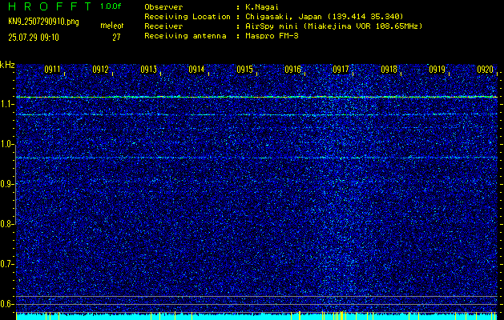Screen dimensions: 504x320
Task: Click the 1.1 frequency axis label
Action: [6, 104]
